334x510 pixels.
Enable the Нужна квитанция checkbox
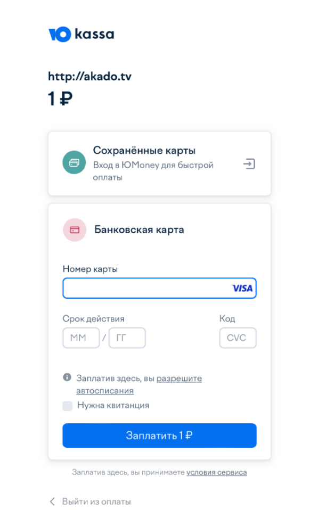[x=67, y=406]
